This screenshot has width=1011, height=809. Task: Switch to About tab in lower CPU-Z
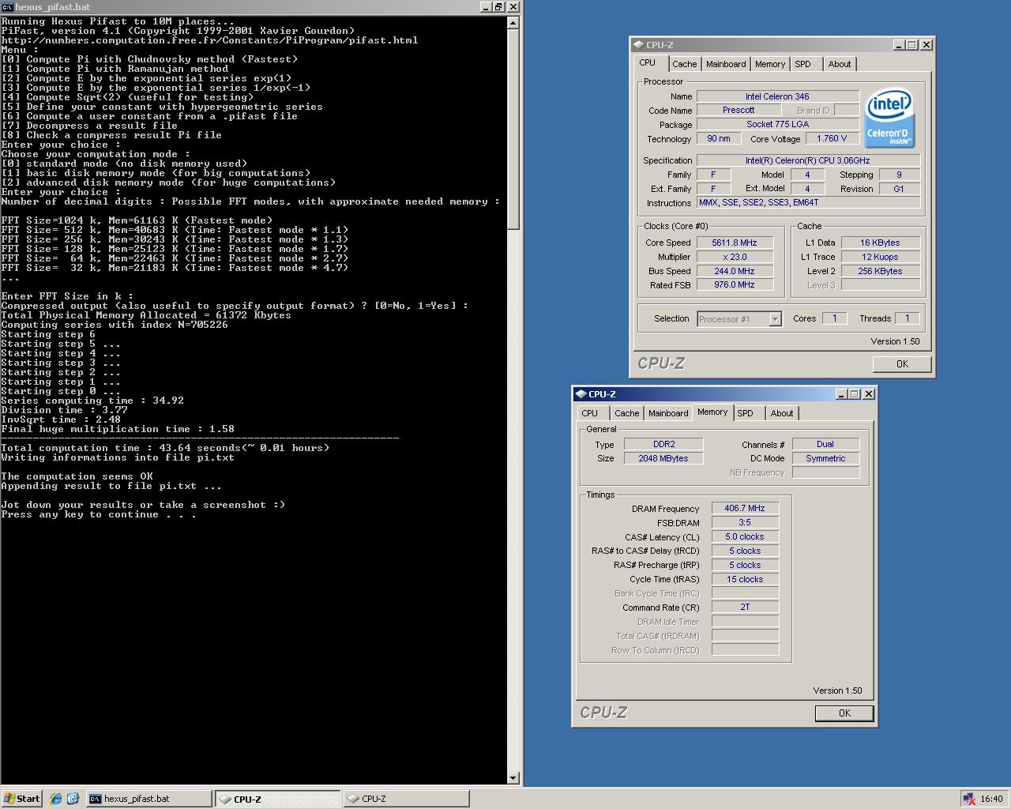click(782, 413)
